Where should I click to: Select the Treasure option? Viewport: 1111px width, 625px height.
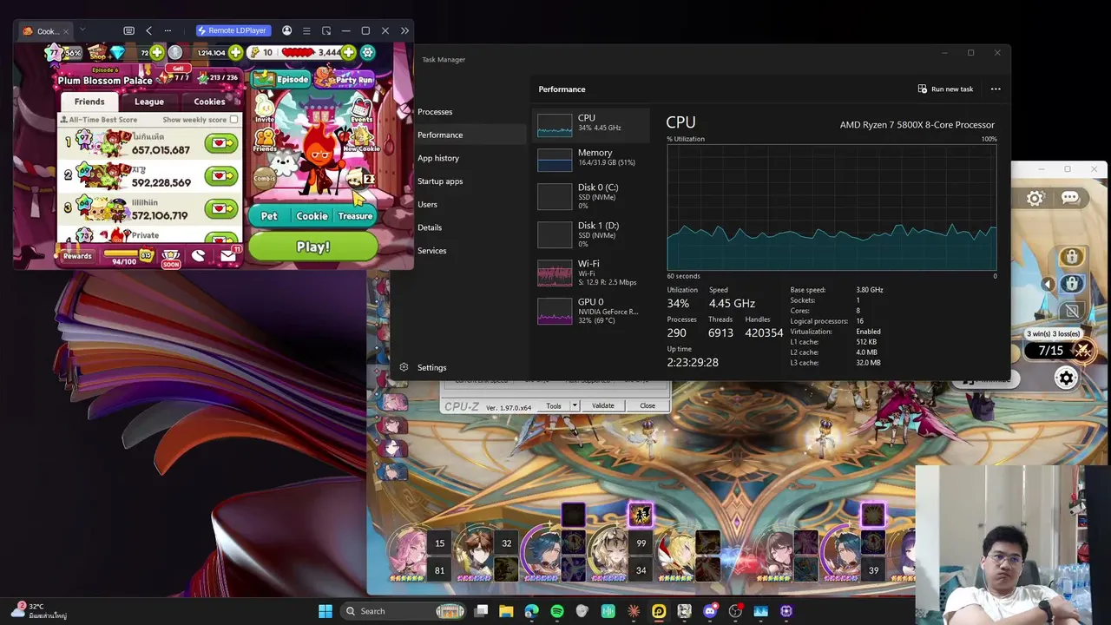355,216
